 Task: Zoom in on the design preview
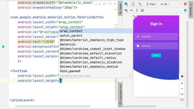pyautogui.click(x=182, y=84)
